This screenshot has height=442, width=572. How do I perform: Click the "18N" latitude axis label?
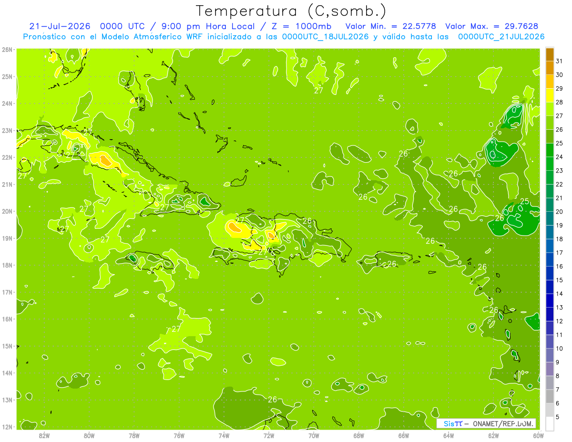[x=7, y=265]
